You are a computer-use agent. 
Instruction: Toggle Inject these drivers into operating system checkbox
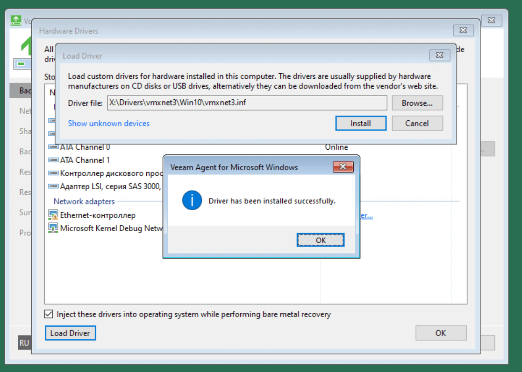(49, 314)
